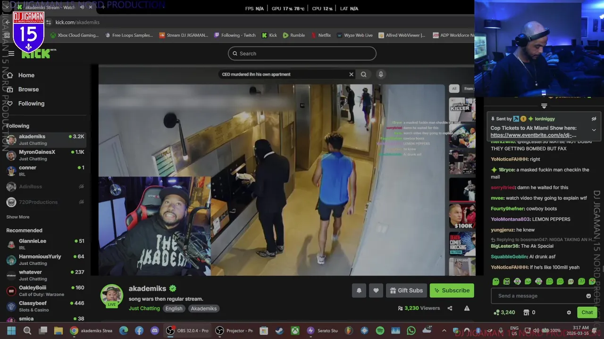
Task: Open OBS 32.0.4 from taskbar
Action: [187, 331]
